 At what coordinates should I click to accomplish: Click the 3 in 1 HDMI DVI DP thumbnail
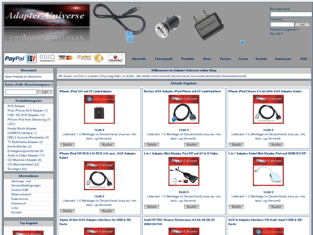click(x=268, y=172)
